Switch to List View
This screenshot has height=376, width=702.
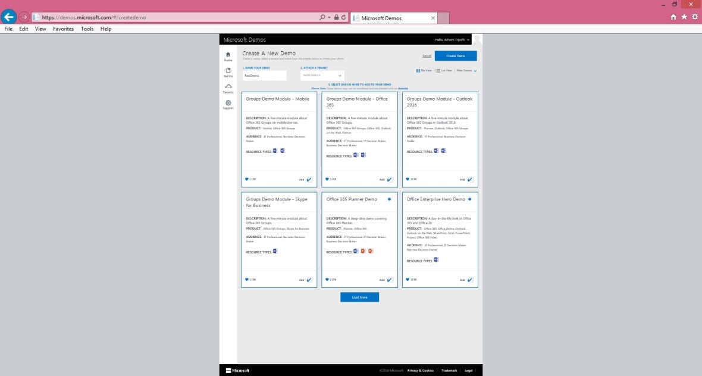coord(444,71)
